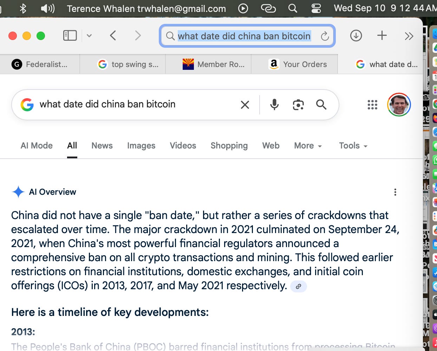Open a new tab with the plus button
The image size is (437, 351).
382,35
